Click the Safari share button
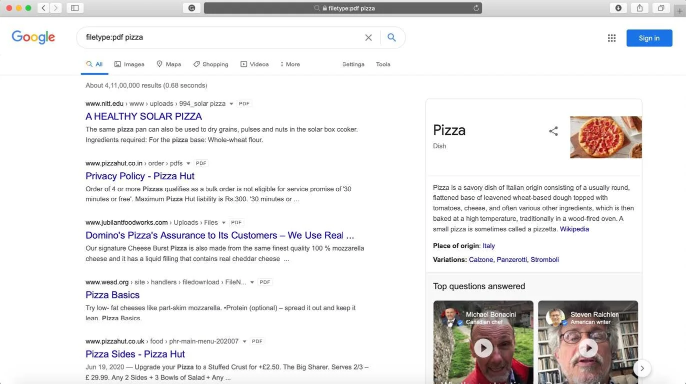The width and height of the screenshot is (686, 384). click(639, 8)
